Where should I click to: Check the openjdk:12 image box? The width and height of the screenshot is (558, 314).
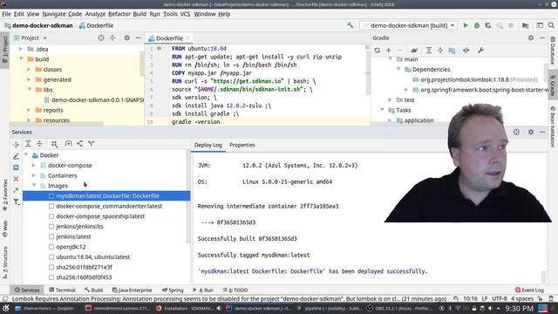[51, 247]
